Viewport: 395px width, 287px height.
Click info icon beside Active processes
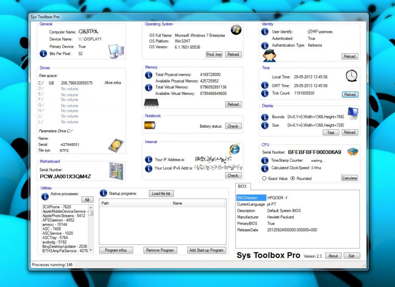[45, 196]
